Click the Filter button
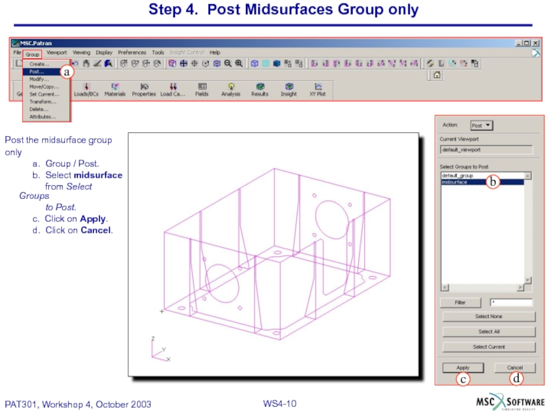Screen dimensions: 551x413 (x=460, y=302)
